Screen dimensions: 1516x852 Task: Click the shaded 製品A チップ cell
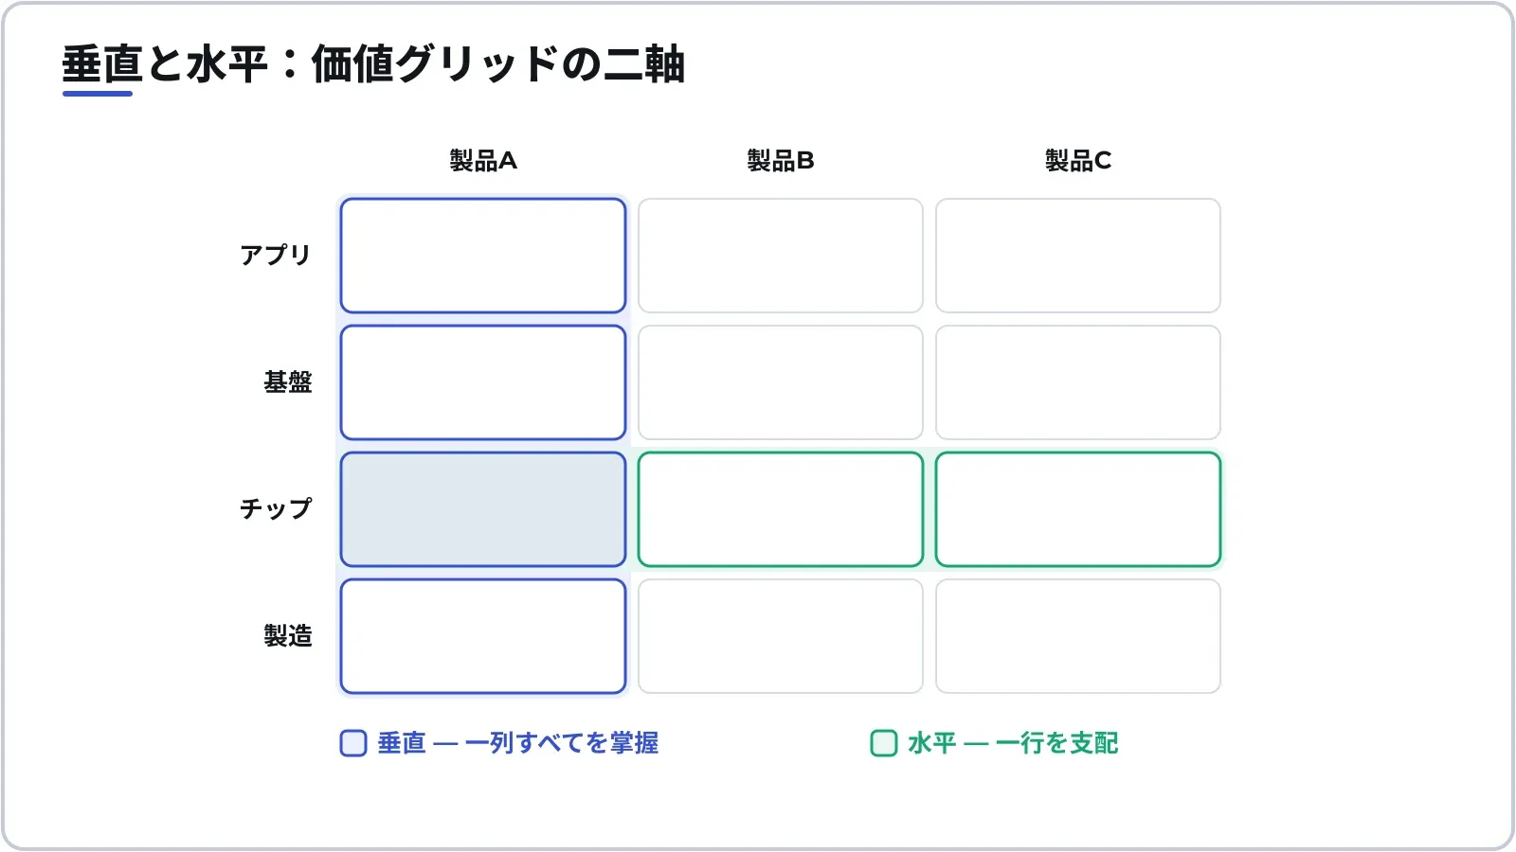pyautogui.click(x=483, y=509)
